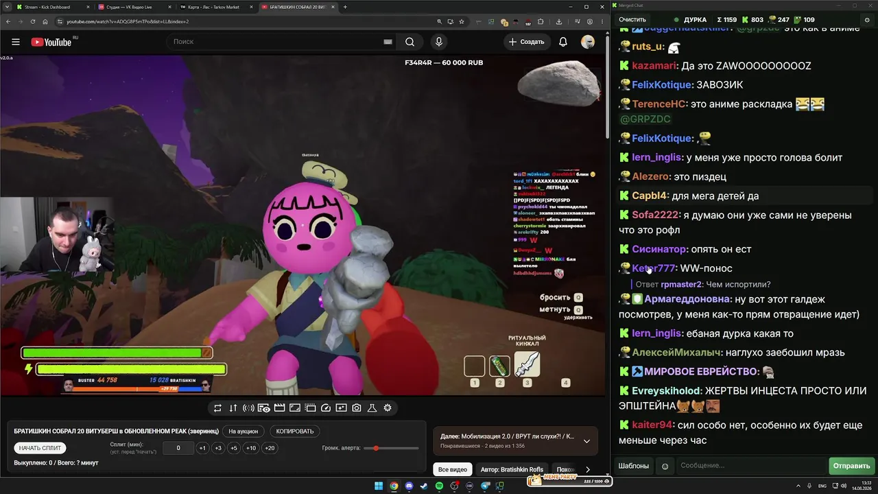Open the on-screen keyboard in search box
The width and height of the screenshot is (878, 494).
point(388,42)
